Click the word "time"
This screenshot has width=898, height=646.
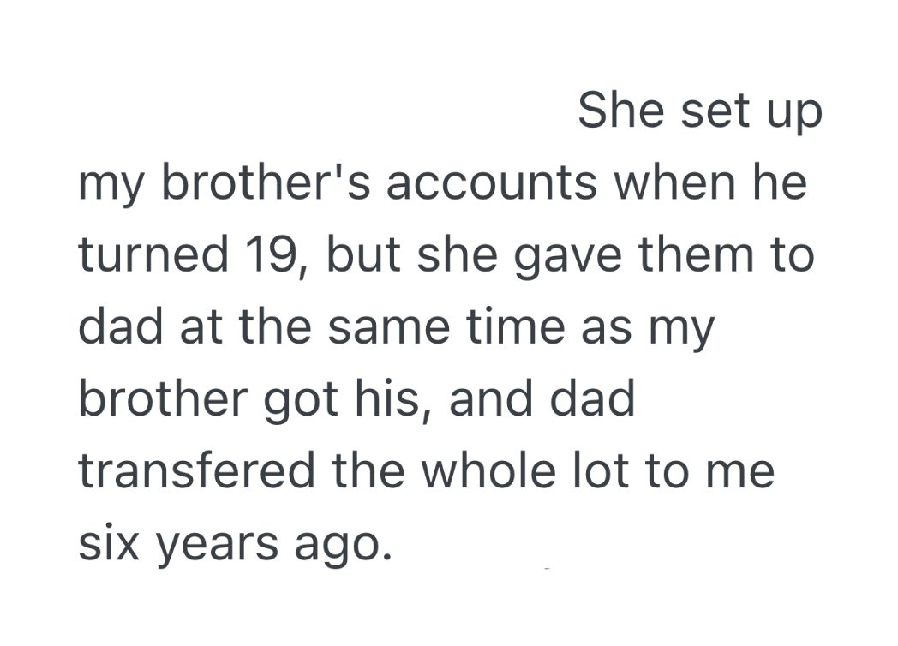pyautogui.click(x=519, y=328)
